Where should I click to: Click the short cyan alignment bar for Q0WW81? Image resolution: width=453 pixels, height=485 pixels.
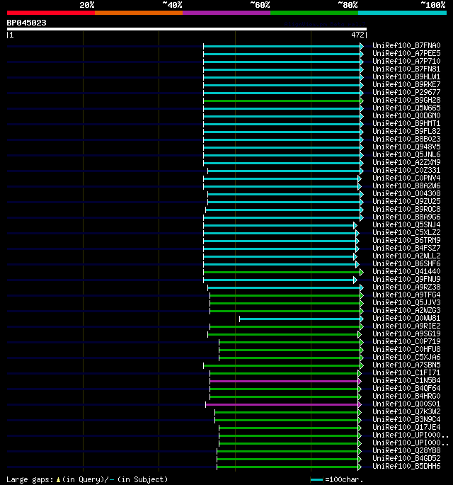tap(300, 319)
